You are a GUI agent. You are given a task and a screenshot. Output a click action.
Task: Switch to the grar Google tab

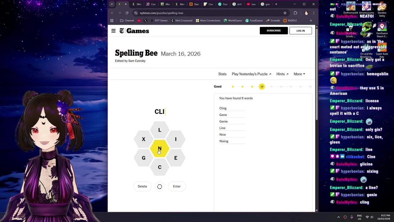(x=266, y=4)
